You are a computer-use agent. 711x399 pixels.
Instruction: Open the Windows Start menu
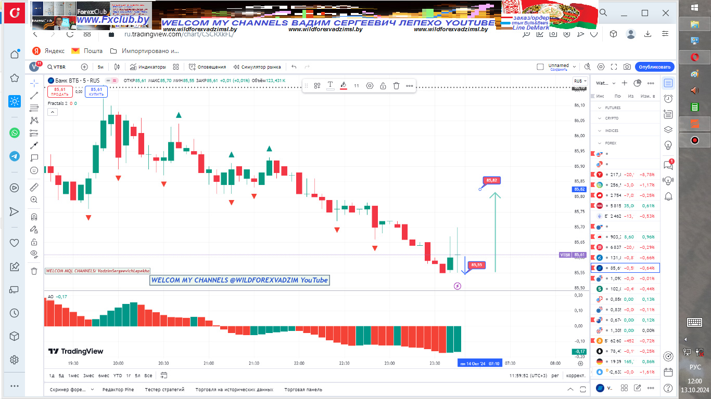coord(695,7)
